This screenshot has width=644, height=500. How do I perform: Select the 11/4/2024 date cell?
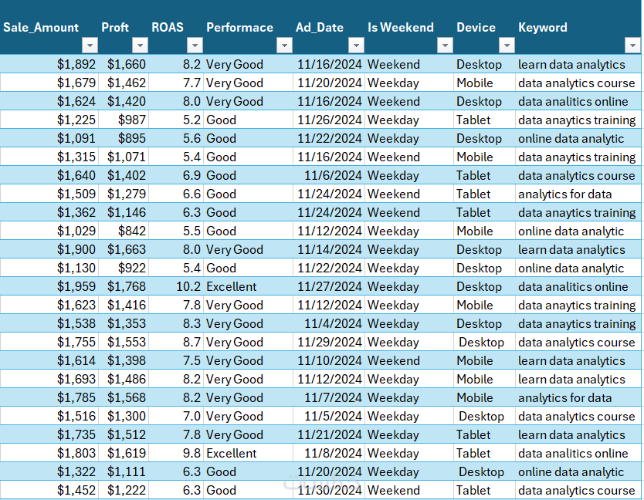329,323
